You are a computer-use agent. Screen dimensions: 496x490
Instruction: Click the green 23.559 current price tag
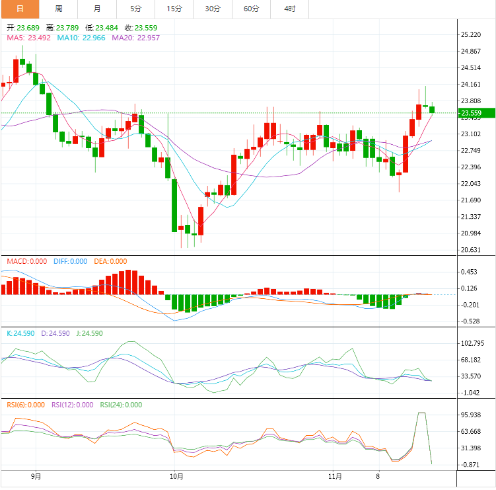click(x=476, y=113)
